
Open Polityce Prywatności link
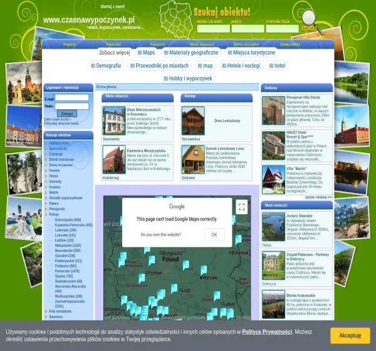[267, 332]
